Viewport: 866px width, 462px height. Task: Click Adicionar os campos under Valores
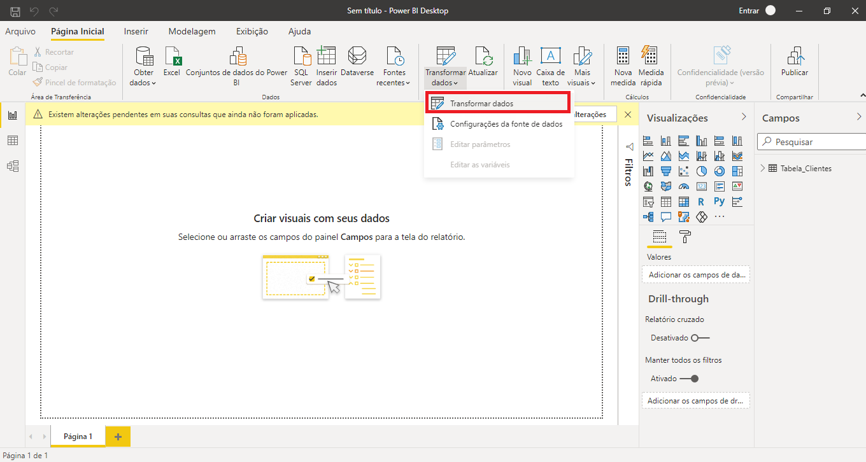(696, 275)
